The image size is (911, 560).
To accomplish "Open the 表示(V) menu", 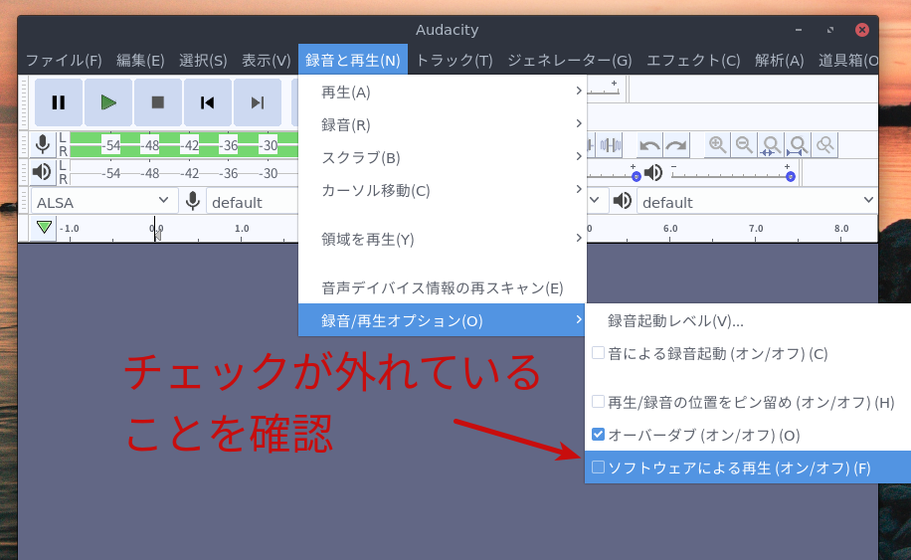I will pyautogui.click(x=267, y=60).
